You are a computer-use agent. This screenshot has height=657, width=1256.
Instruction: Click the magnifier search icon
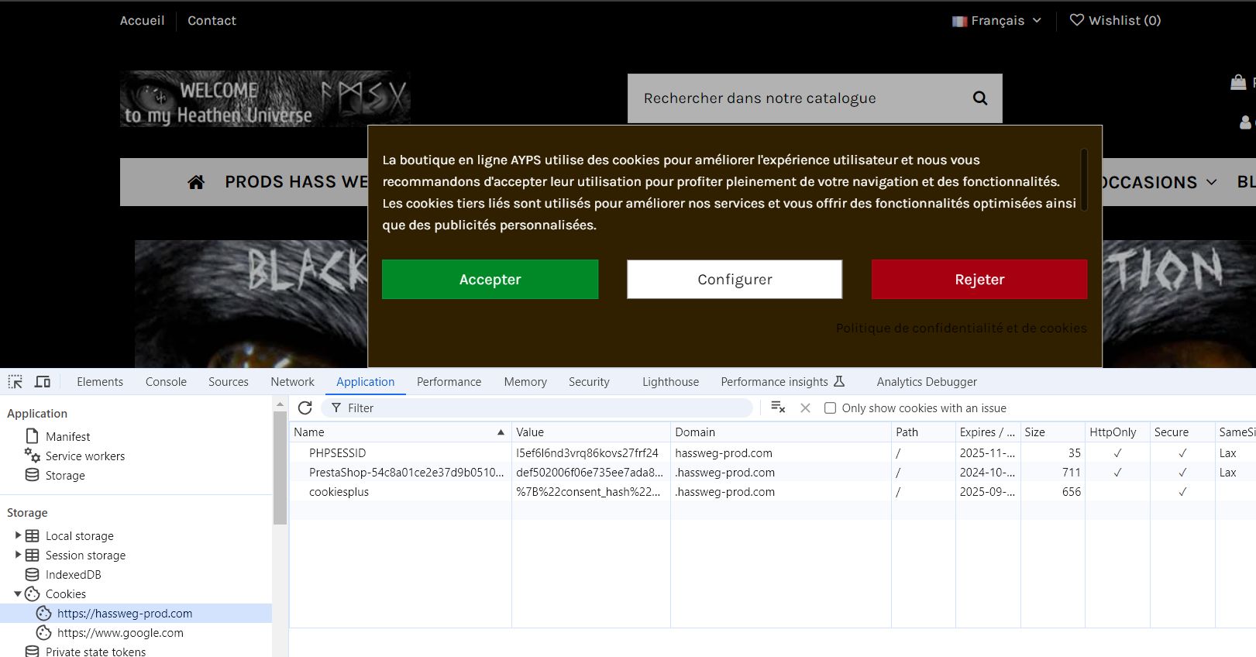coord(980,98)
